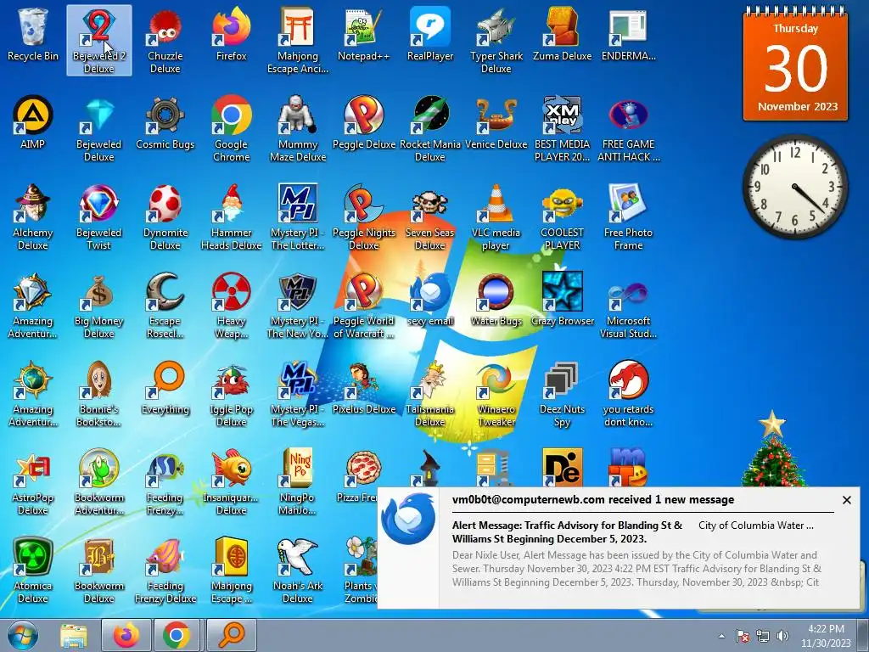869x652 pixels.
Task: Click the calendar gadget showing Thursday 30
Action: click(x=795, y=65)
